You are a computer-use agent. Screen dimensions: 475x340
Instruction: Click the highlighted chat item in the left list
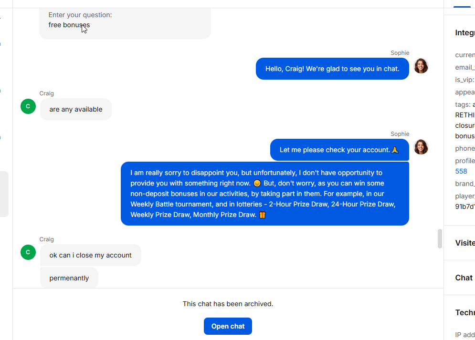click(x=4, y=194)
